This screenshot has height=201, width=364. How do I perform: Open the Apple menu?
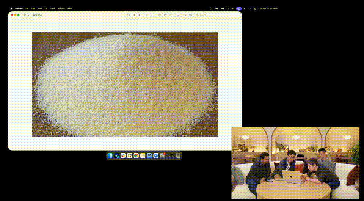[11, 8]
